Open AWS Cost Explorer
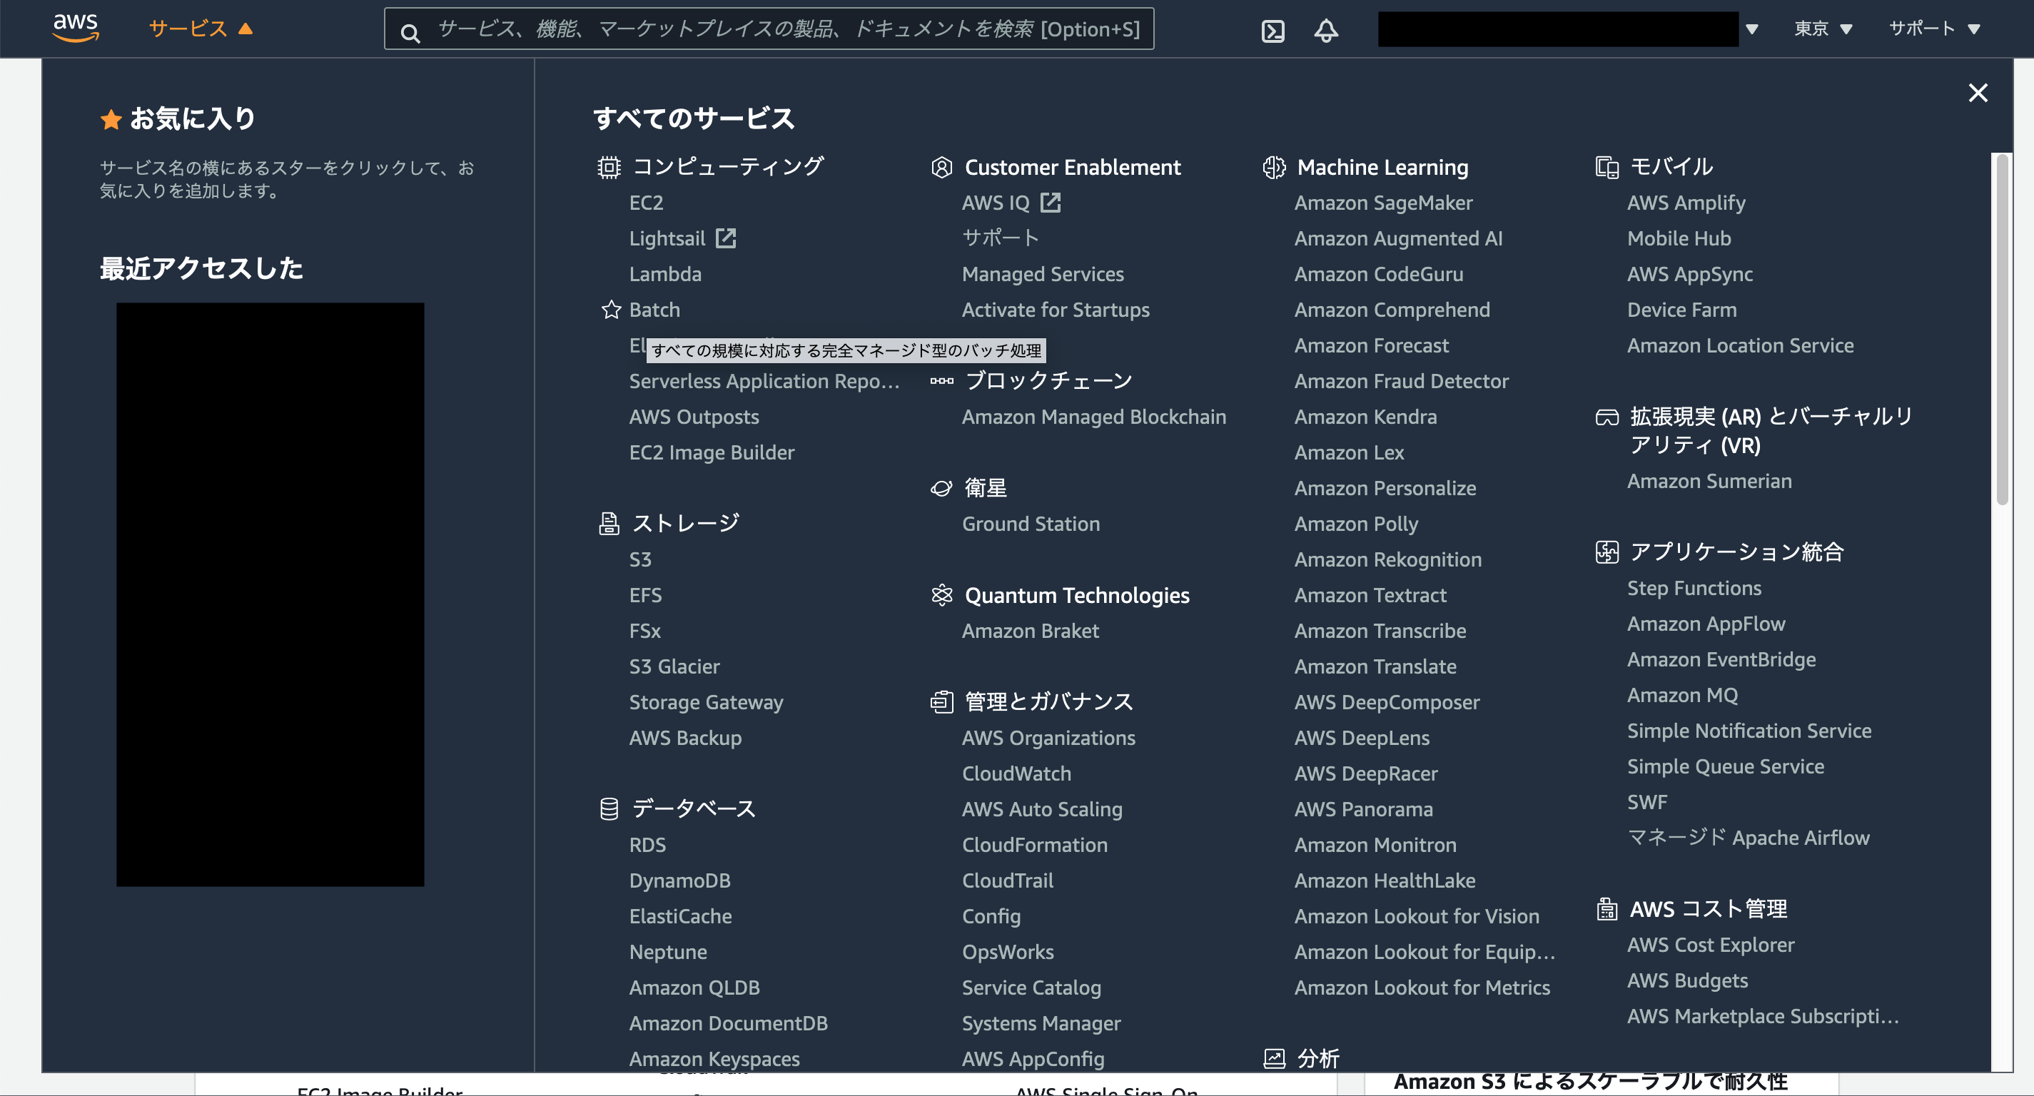 [1710, 945]
